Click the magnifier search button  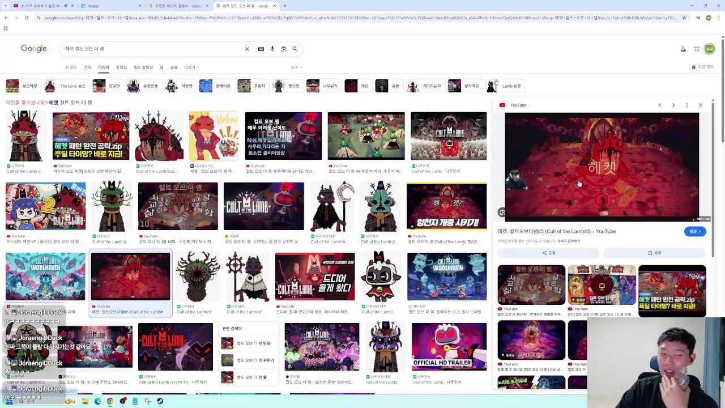pos(295,49)
